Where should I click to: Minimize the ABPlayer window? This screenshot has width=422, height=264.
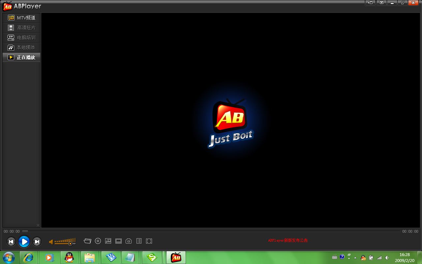tap(392, 3)
